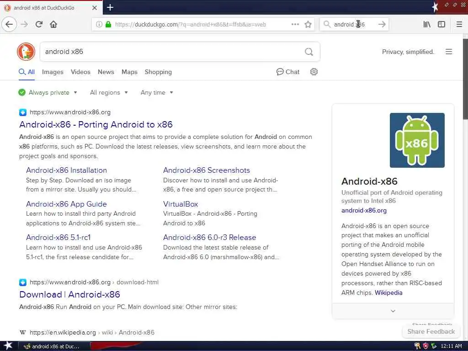The image size is (468, 351).
Task: Click android-x86.org link in info card
Action: [364, 210]
